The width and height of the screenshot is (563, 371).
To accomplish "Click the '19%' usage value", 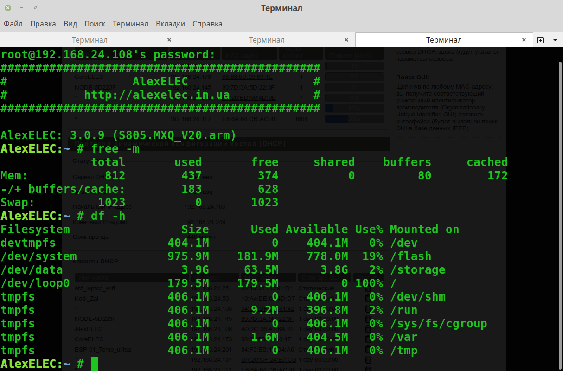I will [373, 256].
